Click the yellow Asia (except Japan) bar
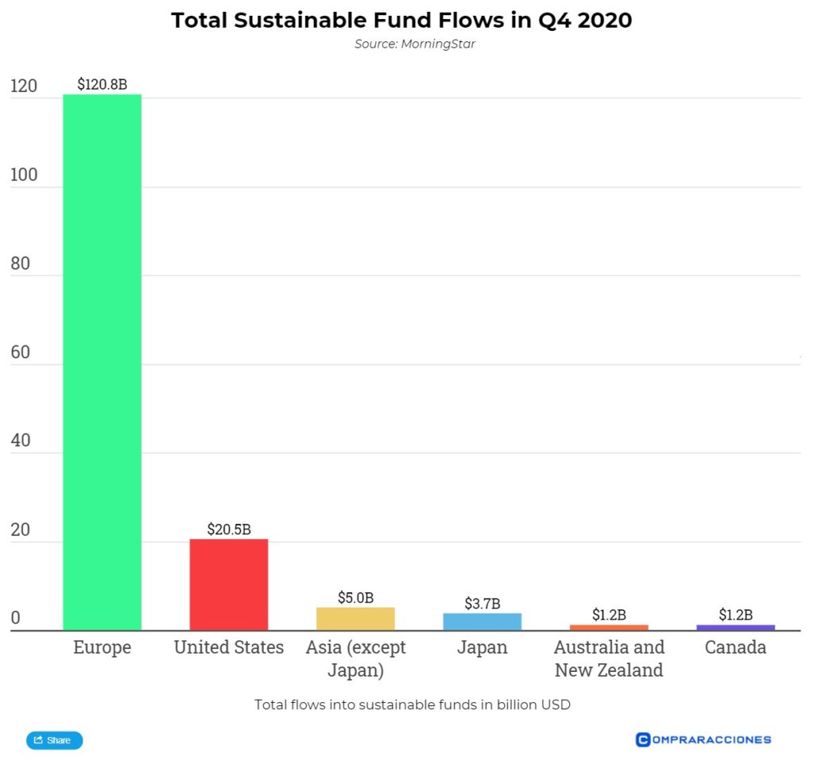The height and width of the screenshot is (760, 814). [x=355, y=619]
